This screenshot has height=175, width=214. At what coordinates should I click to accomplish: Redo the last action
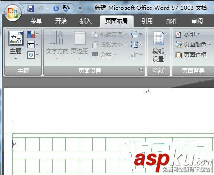click(56, 8)
